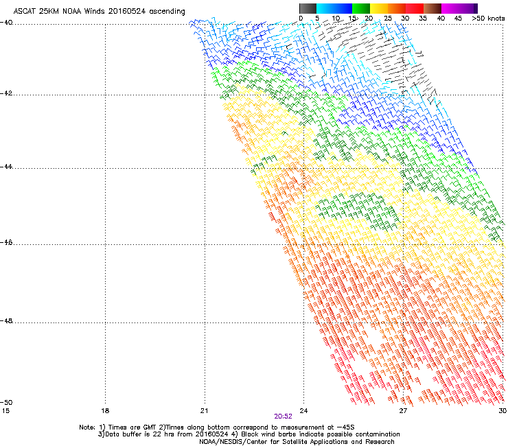Click the '5' label under the color legend
Image resolution: width=508 pixels, height=446 pixels.
tap(317, 19)
